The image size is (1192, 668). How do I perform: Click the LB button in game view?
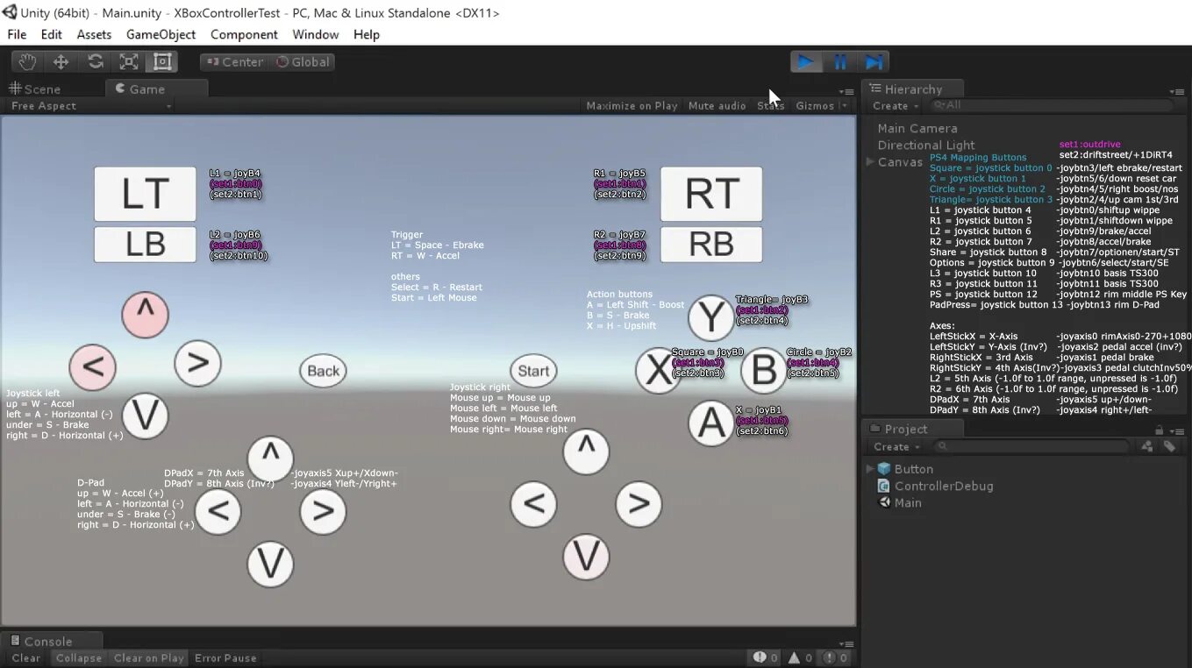(x=145, y=245)
